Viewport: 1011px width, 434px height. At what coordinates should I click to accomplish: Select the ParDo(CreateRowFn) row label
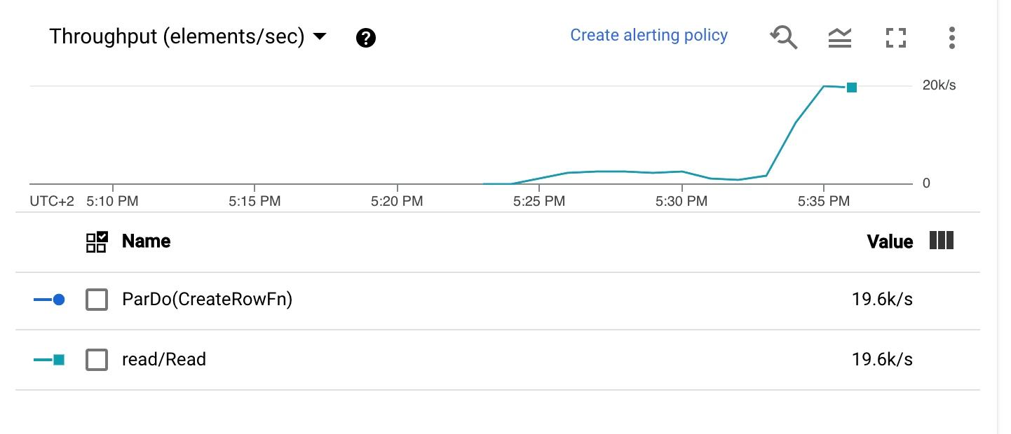pos(207,300)
